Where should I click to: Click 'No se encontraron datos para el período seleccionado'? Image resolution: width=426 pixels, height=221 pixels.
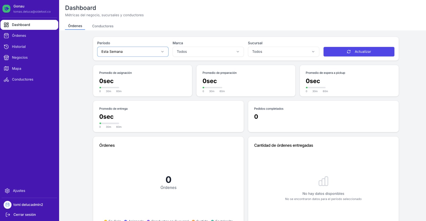[x=323, y=199]
